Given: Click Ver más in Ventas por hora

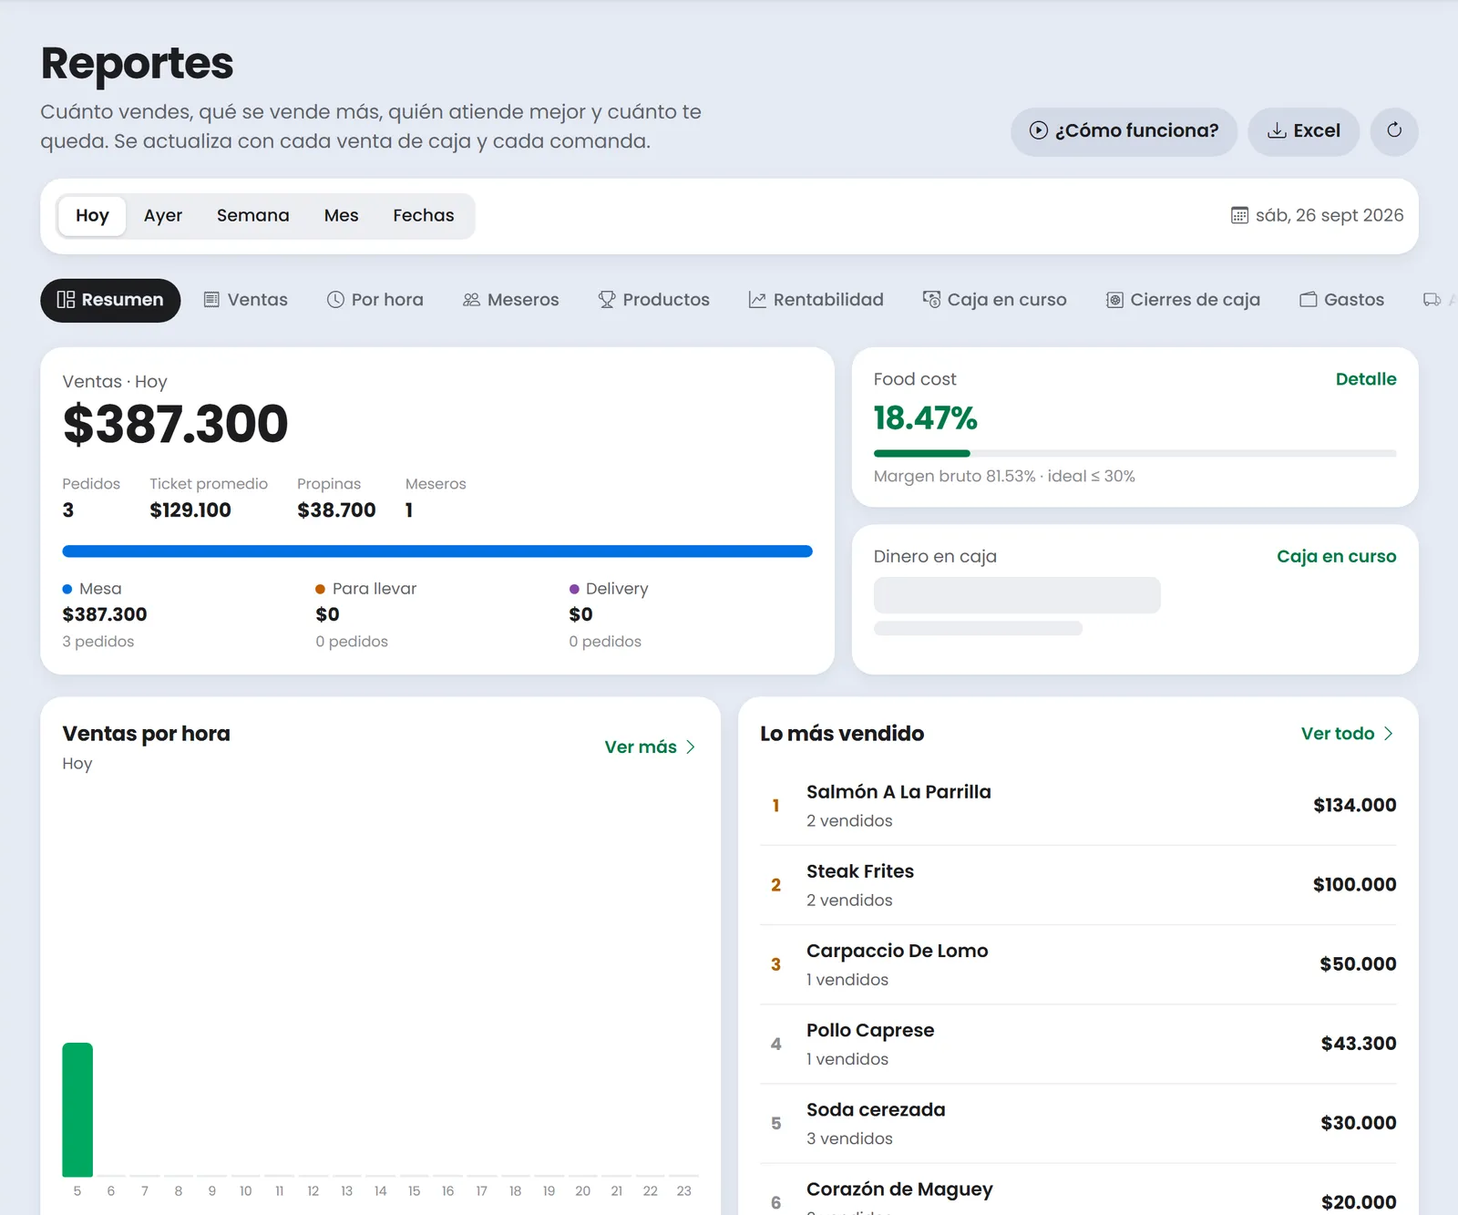Looking at the screenshot, I should [650, 747].
